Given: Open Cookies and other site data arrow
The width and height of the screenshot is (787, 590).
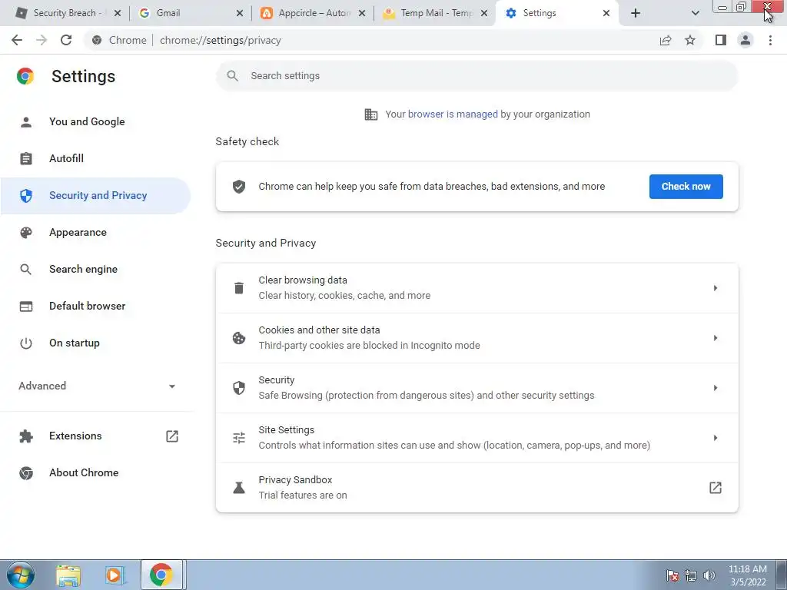Looking at the screenshot, I should click(716, 338).
